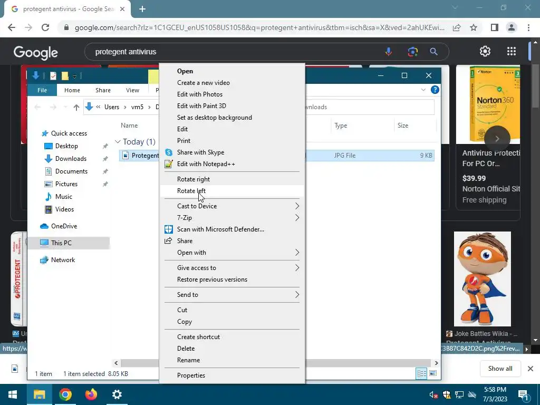
Task: Open Pictures folder in Quick access
Action: coord(66,184)
